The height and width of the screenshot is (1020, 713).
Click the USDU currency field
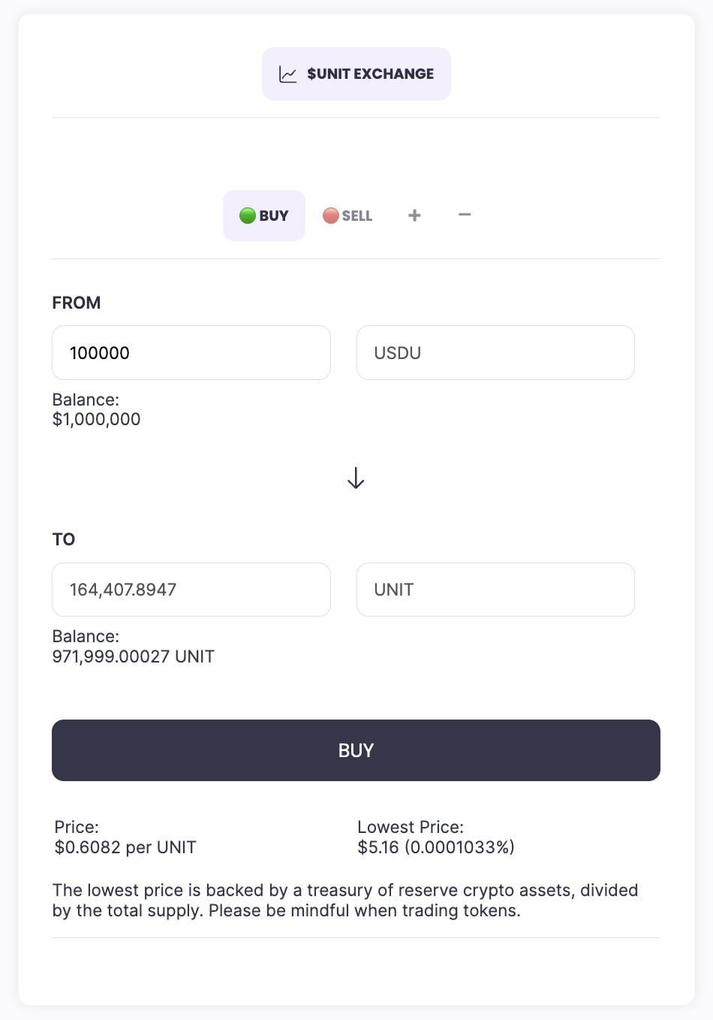[495, 353]
